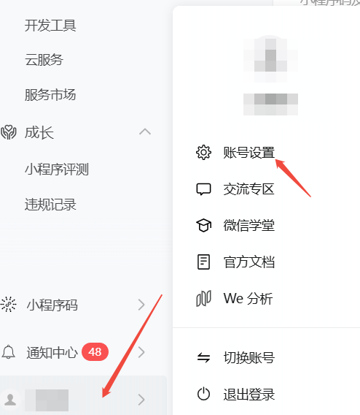Image resolution: width=360 pixels, height=415 pixels.
Task: Click the 成长 heart-hands icon
Action: 9,132
